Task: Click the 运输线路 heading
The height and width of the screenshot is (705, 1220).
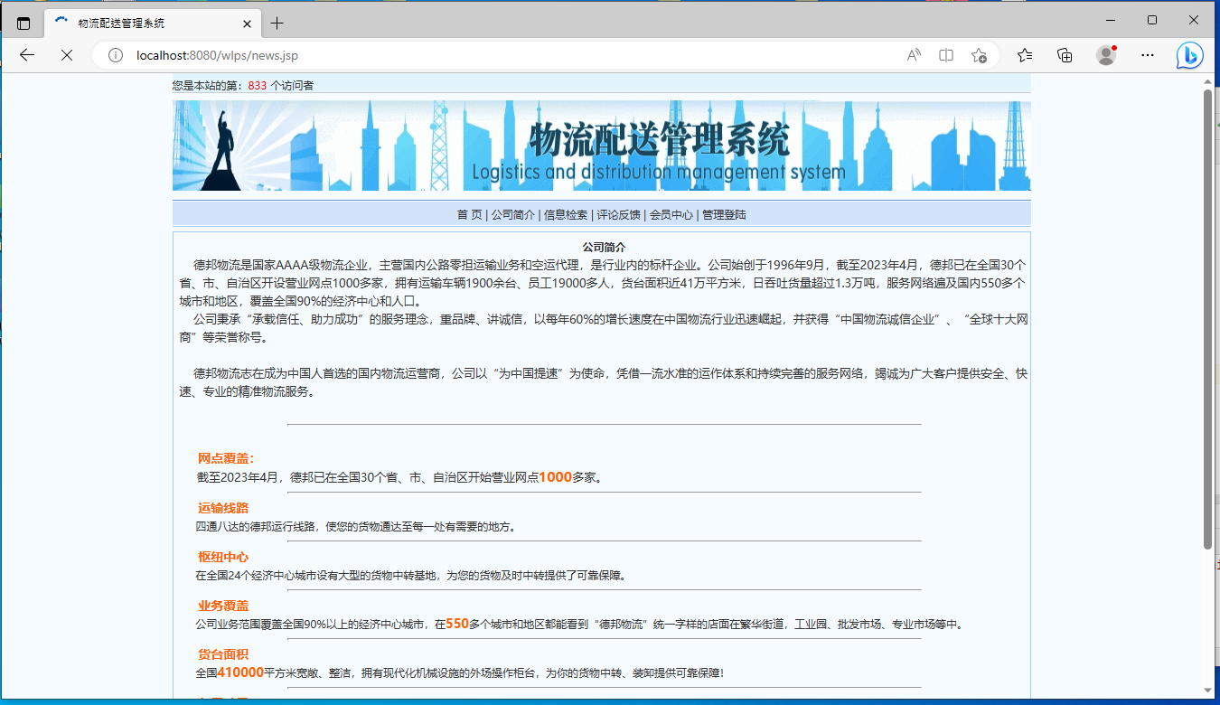Action: tap(223, 508)
